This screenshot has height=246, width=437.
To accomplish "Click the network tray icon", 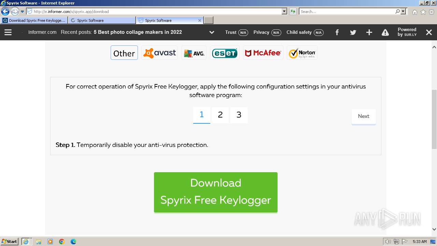I will (x=396, y=242).
